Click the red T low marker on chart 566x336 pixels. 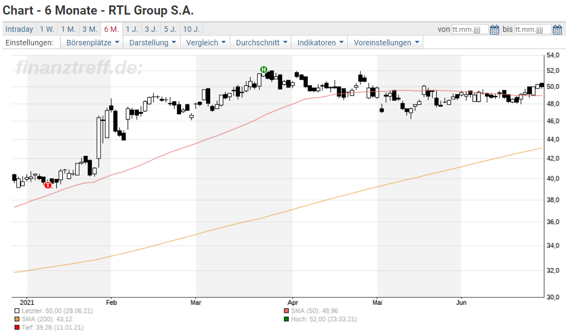48,185
